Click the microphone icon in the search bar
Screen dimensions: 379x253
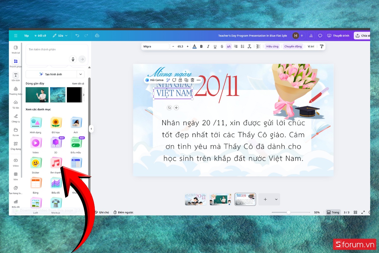pyautogui.click(x=73, y=59)
